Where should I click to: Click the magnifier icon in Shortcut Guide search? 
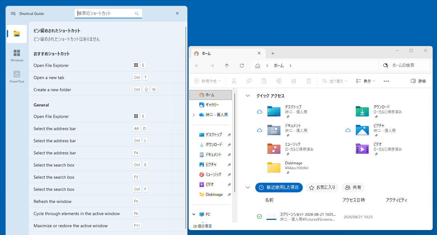pyautogui.click(x=137, y=13)
